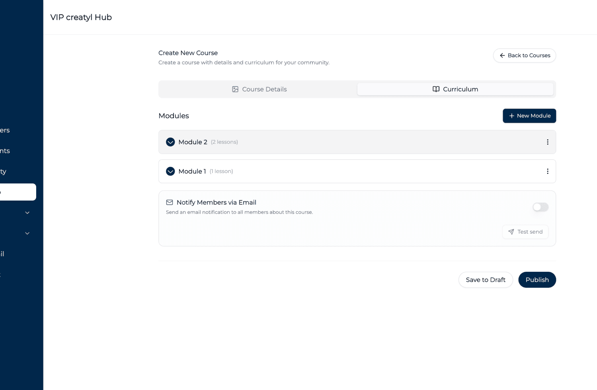Expand the upper sidebar chevron dropdown
The width and height of the screenshot is (597, 390).
(27, 213)
